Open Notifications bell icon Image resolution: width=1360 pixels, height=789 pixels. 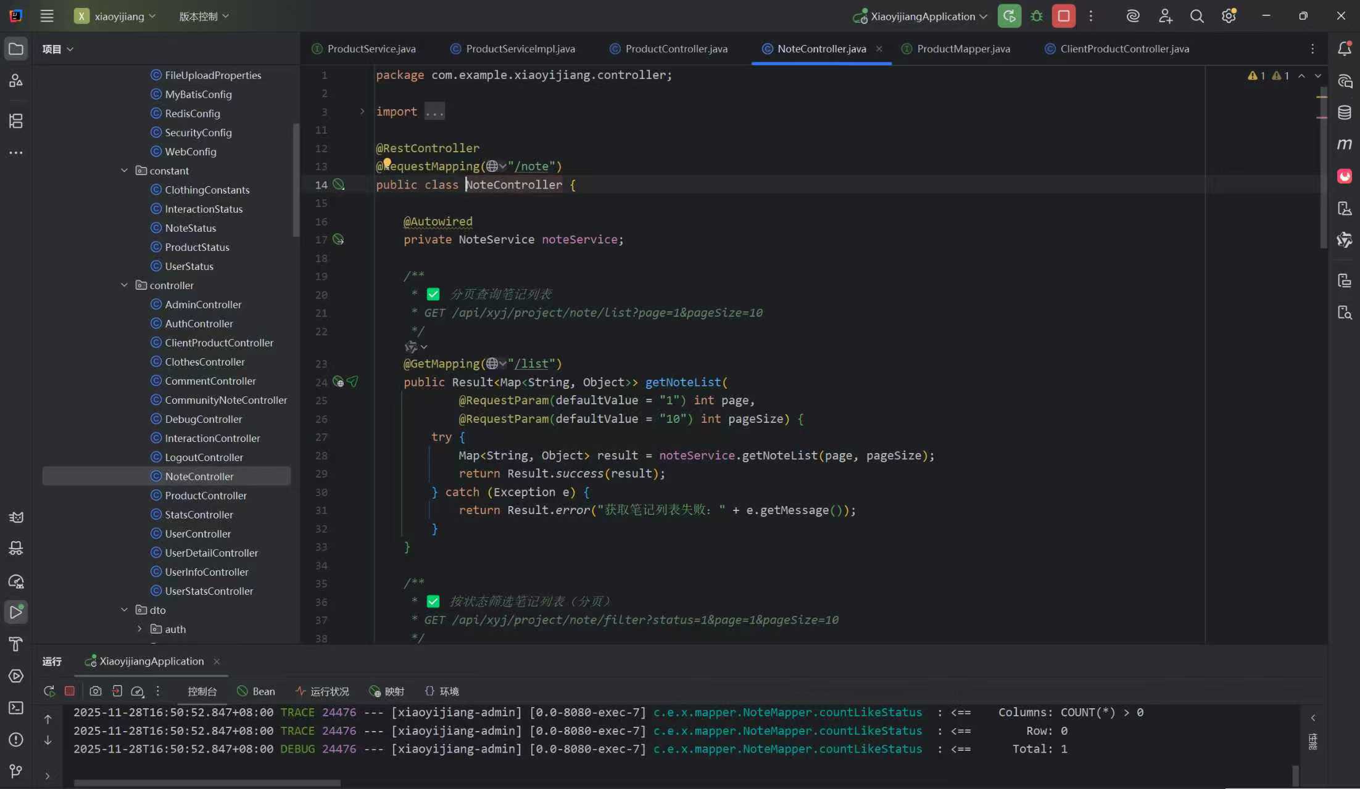(x=1344, y=49)
